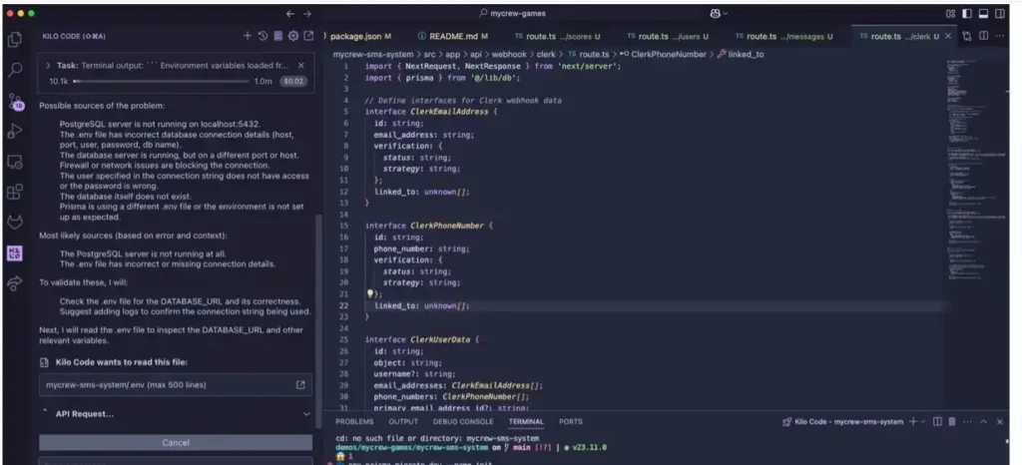Screen dimensions: 1022x465
Task: Click breadcrumb 'mycrew-sms-system'
Action: coord(372,55)
